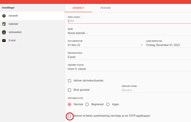
Task: Switch to the GENERELT tab
Action: [78, 8]
